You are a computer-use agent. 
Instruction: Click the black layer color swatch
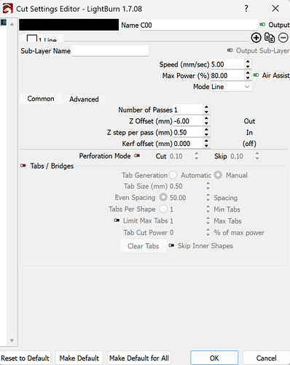click(69, 25)
